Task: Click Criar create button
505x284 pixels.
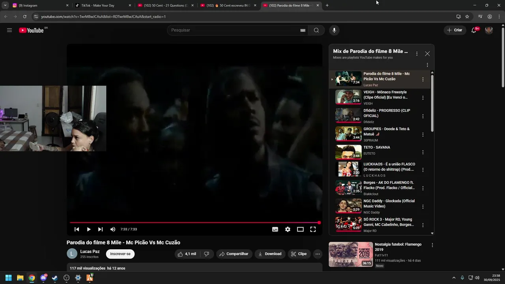Action: click(454, 30)
